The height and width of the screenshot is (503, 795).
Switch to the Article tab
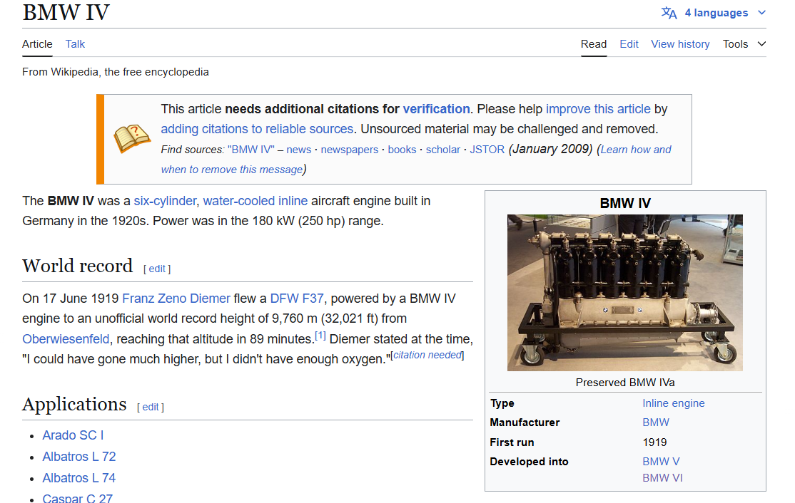point(37,44)
